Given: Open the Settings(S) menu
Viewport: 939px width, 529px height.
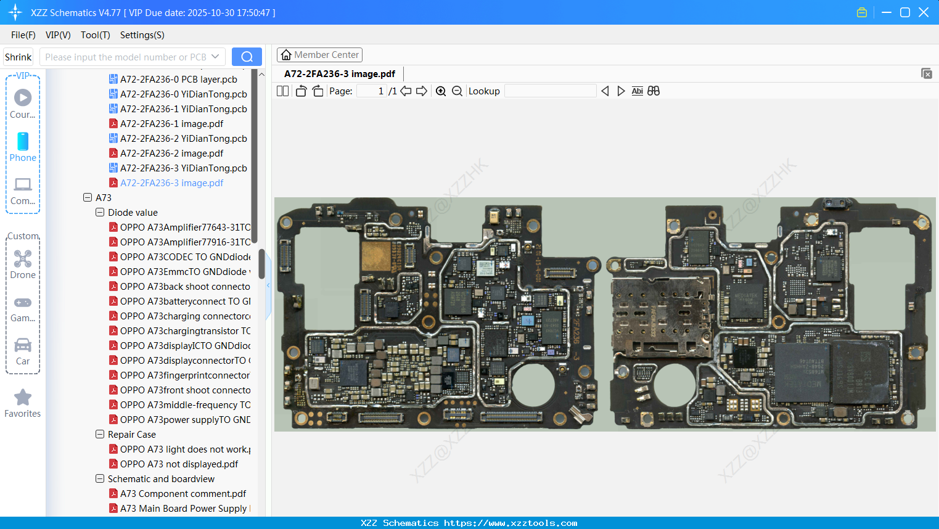Looking at the screenshot, I should 142,35.
